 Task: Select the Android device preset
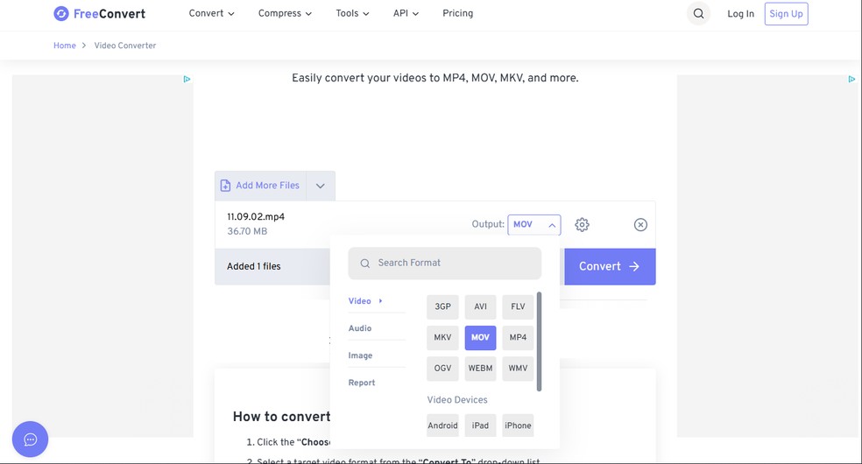click(x=442, y=425)
